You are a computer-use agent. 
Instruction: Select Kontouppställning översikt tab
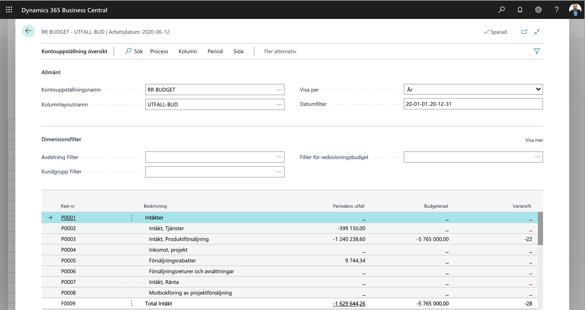74,51
